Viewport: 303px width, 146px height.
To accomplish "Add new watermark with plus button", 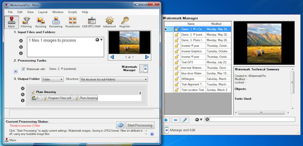I will click(166, 120).
